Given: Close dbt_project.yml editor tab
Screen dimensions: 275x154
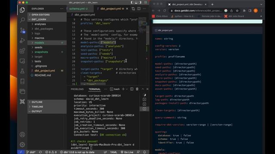Looking at the screenshot, I should click(127, 9).
